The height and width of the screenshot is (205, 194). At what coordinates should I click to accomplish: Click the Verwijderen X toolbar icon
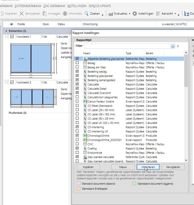[22, 14]
